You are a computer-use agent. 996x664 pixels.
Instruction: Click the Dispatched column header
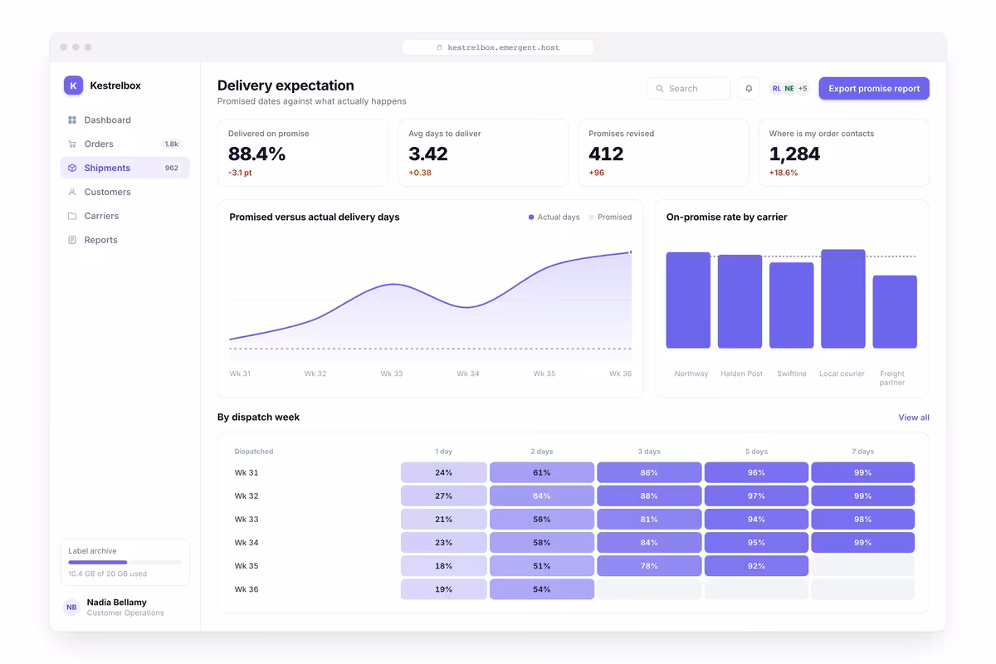[254, 452]
